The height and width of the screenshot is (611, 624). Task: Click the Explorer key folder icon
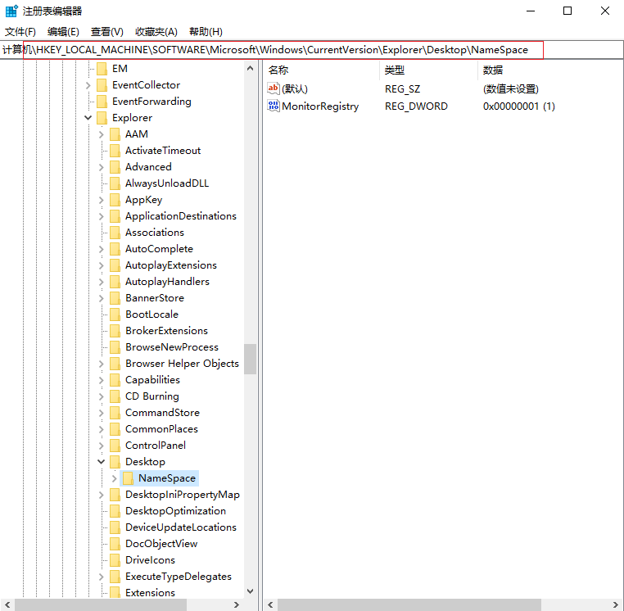pos(102,118)
